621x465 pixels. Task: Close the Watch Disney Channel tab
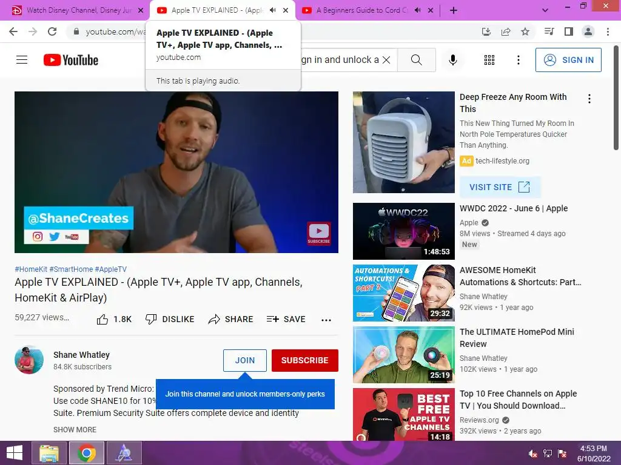(141, 10)
